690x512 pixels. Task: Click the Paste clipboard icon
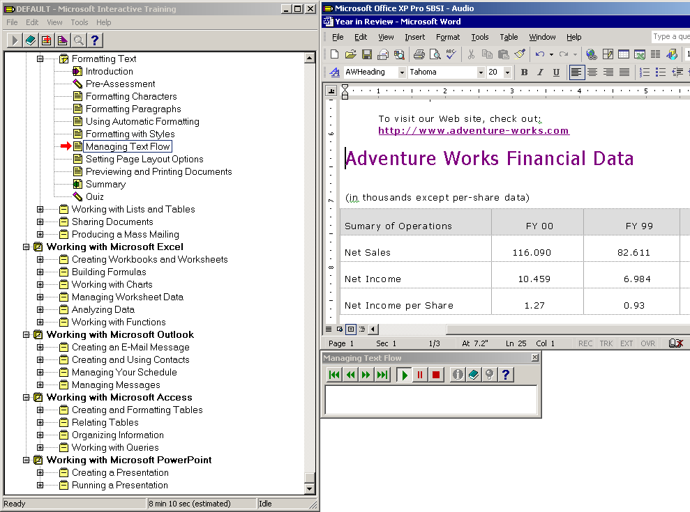[504, 54]
